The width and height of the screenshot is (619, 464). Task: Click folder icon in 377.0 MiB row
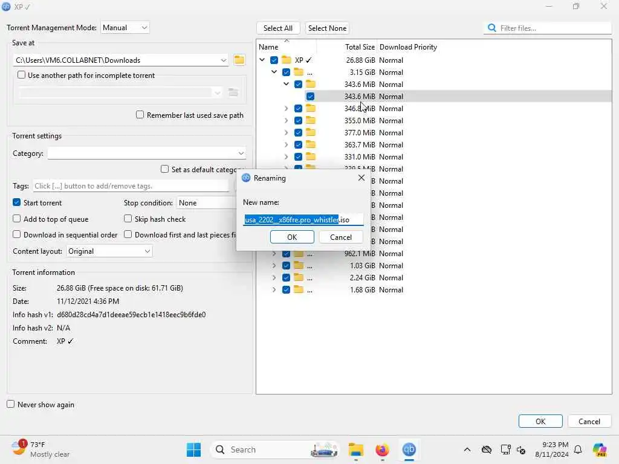[311, 132]
